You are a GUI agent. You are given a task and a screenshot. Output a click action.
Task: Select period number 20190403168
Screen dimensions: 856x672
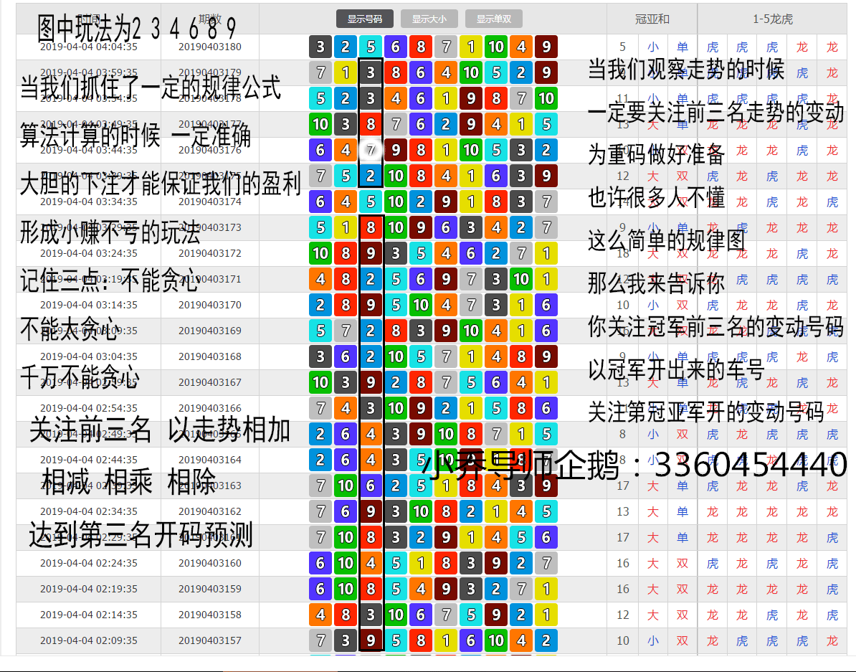point(209,356)
